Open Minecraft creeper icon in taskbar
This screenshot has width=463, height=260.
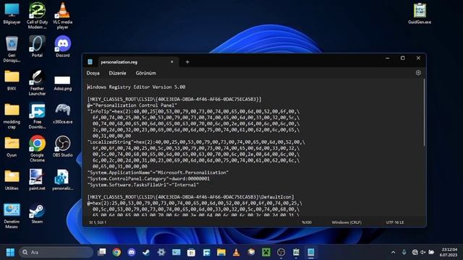[x=266, y=252]
